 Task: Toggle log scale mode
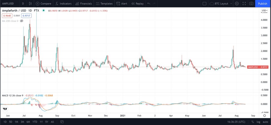coord(258,122)
